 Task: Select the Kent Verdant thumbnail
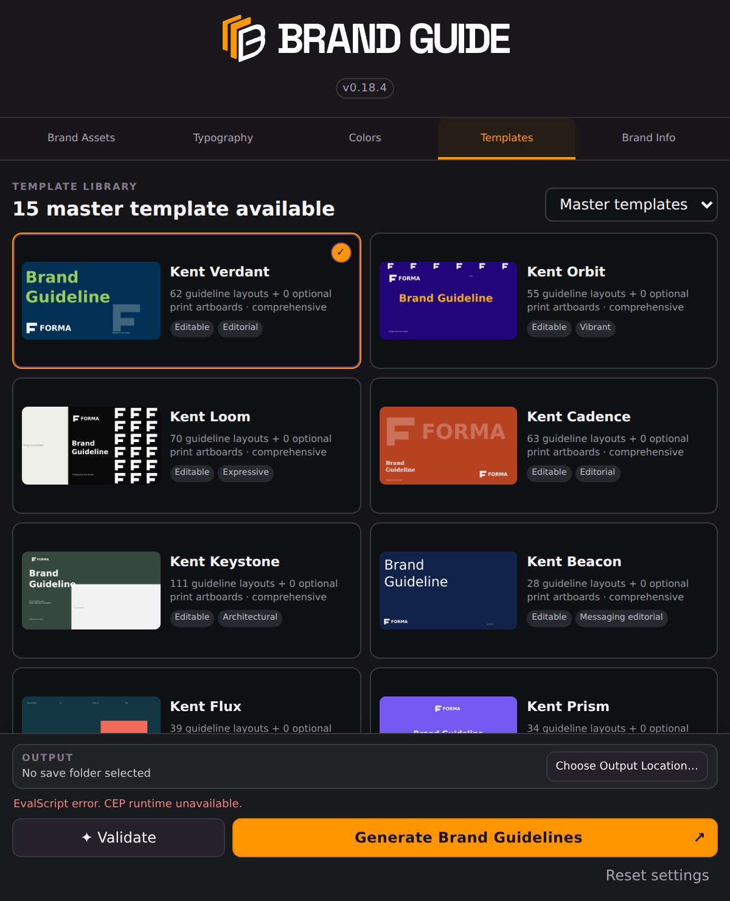point(91,301)
